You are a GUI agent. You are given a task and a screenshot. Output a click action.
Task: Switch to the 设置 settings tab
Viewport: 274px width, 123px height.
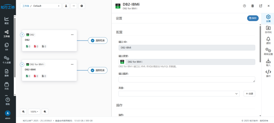[268, 19]
